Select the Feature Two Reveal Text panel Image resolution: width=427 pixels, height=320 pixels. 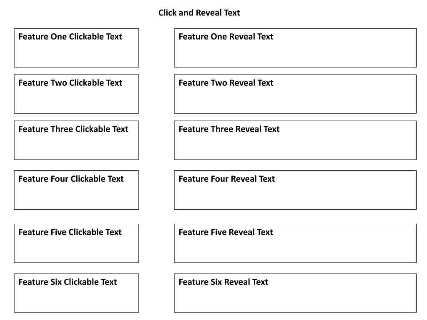coord(295,94)
